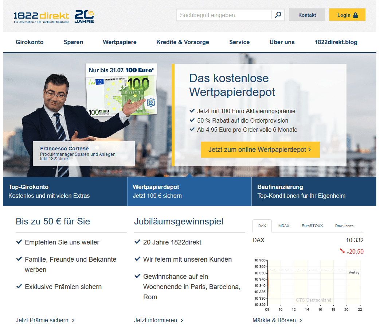380x331 pixels.
Task: Click Jetzt zum online Wertpapierdepot button
Action: [x=260, y=150]
